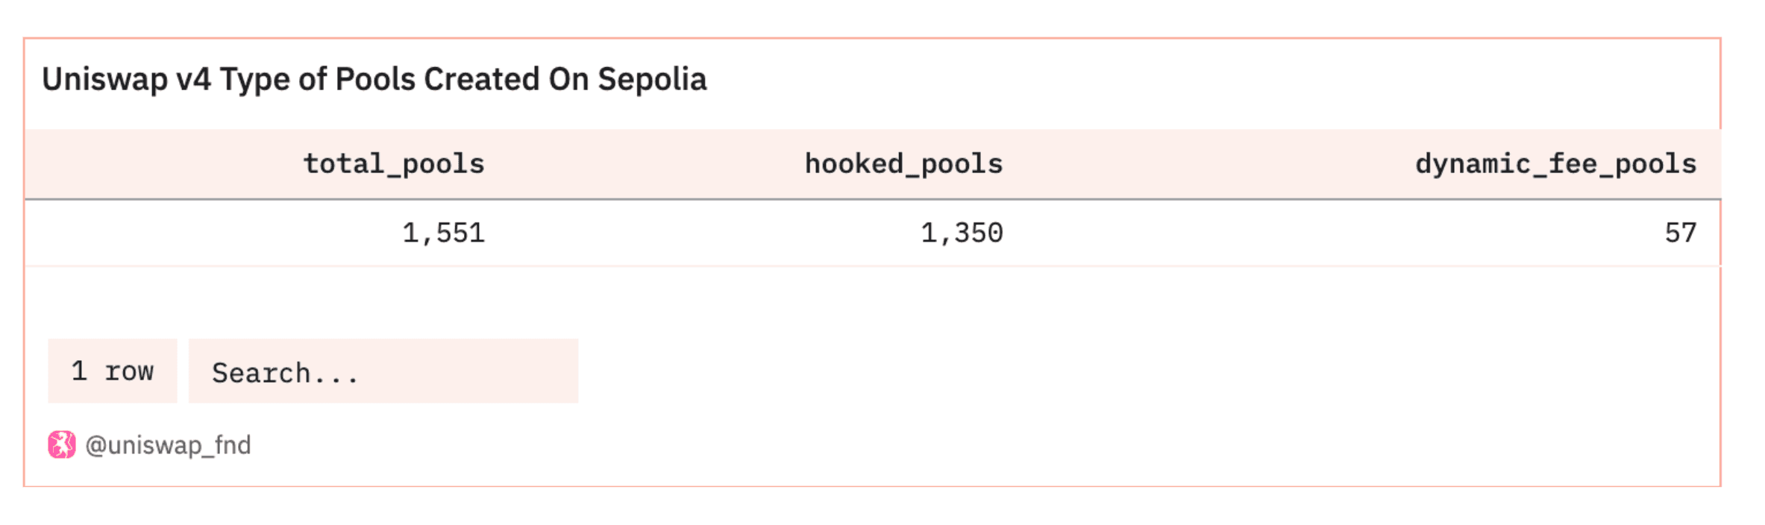Click the word "Sepolia" in the title
This screenshot has height=525, width=1765.
click(x=652, y=79)
